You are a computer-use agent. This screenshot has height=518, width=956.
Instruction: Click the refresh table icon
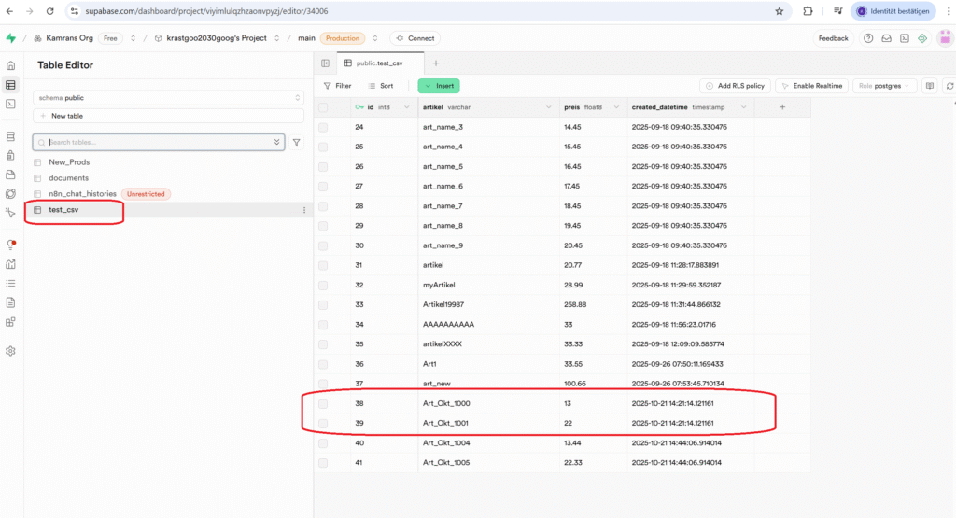pos(949,86)
